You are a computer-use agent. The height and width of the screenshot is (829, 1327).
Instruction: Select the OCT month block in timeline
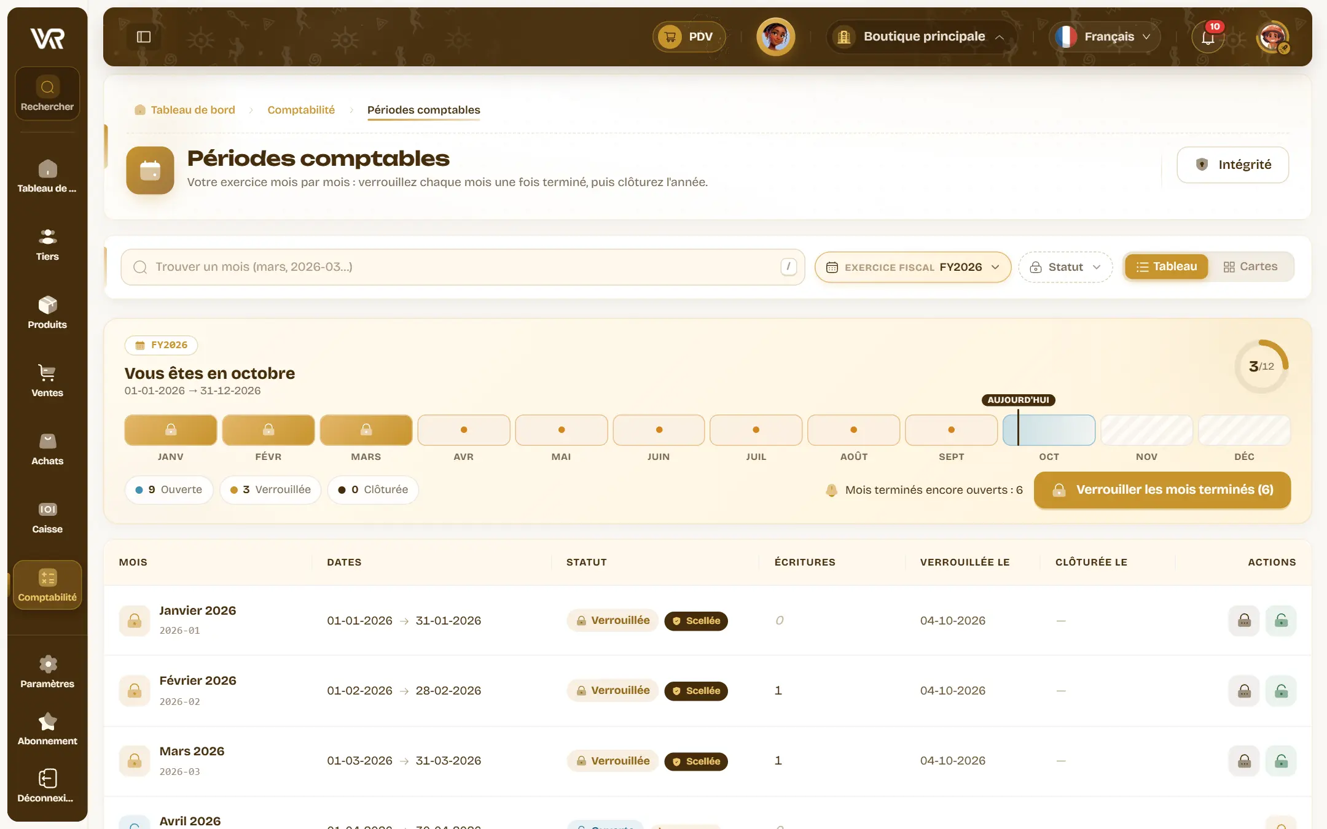click(x=1049, y=430)
